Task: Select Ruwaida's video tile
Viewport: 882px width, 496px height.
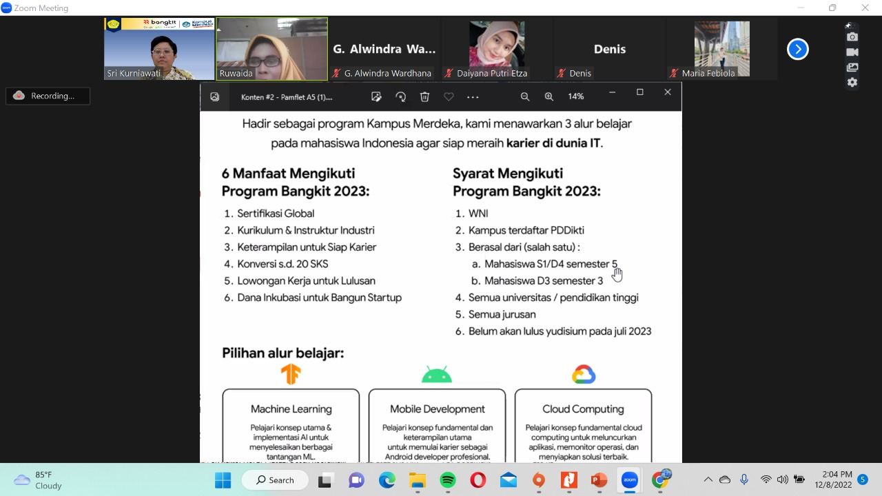Action: pos(272,49)
